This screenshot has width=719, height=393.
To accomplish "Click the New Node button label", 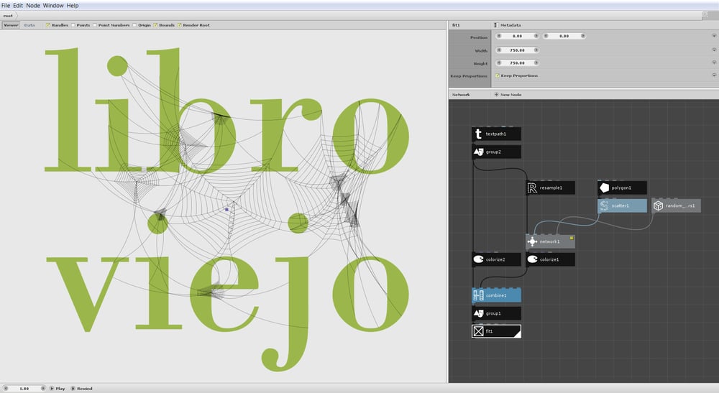I will [x=510, y=94].
